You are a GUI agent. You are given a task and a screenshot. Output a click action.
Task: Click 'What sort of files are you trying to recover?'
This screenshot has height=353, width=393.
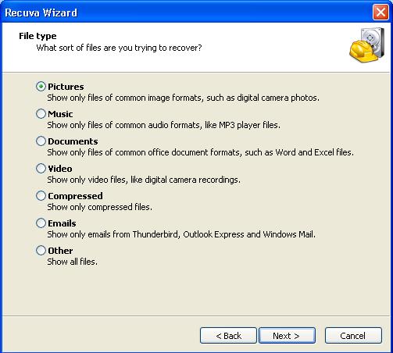pyautogui.click(x=119, y=48)
